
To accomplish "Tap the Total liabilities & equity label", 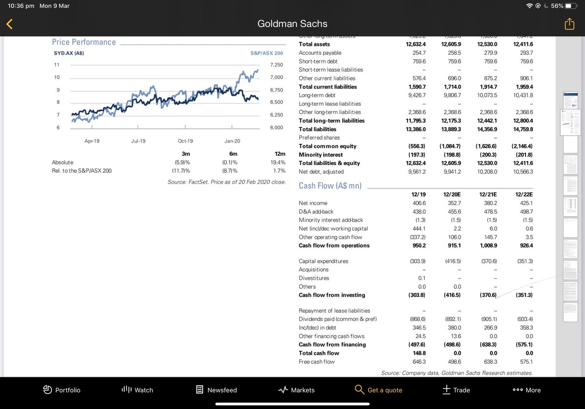I will 329,163.
